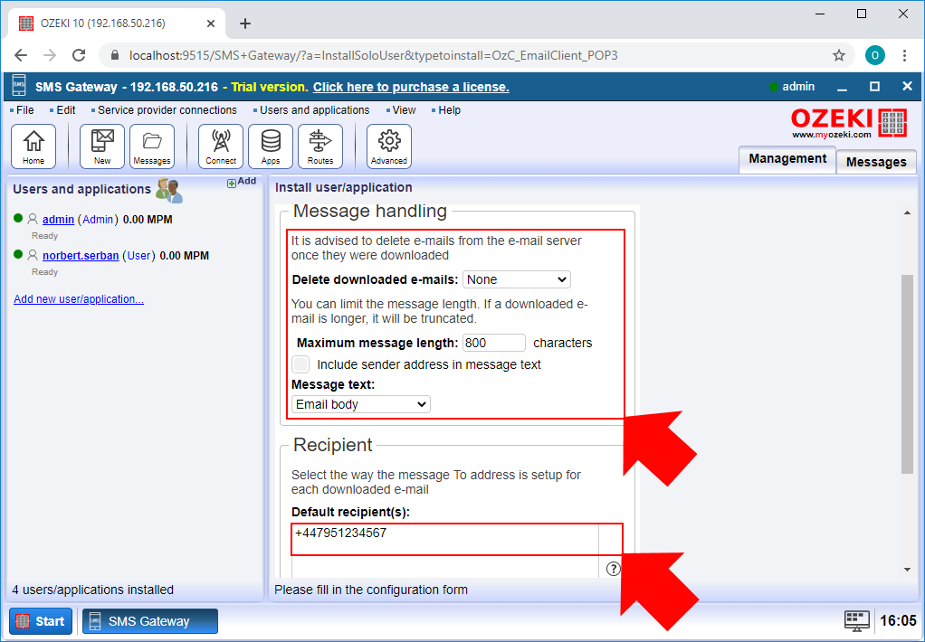Viewport: 925px width, 642px height.
Task: Click the 'Please fill in the configuration form' text
Action: [x=371, y=590]
